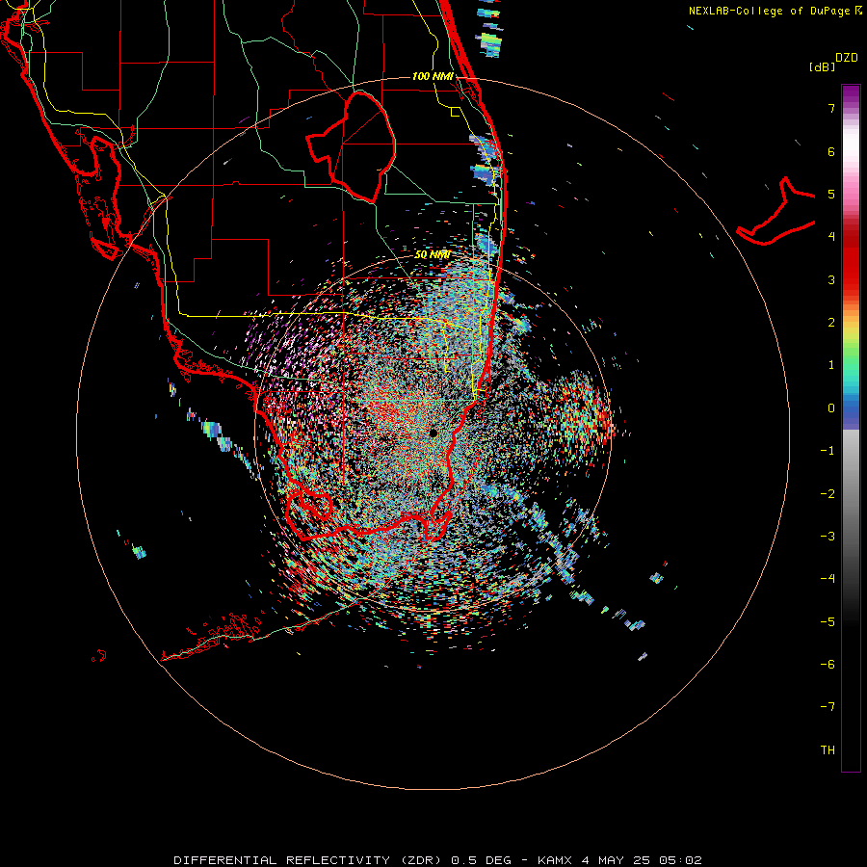Click inside the Lake Okeechobee outline

click(x=359, y=146)
